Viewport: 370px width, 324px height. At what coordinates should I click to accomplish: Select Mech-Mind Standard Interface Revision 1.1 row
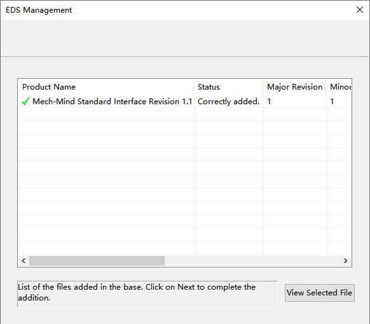185,102
